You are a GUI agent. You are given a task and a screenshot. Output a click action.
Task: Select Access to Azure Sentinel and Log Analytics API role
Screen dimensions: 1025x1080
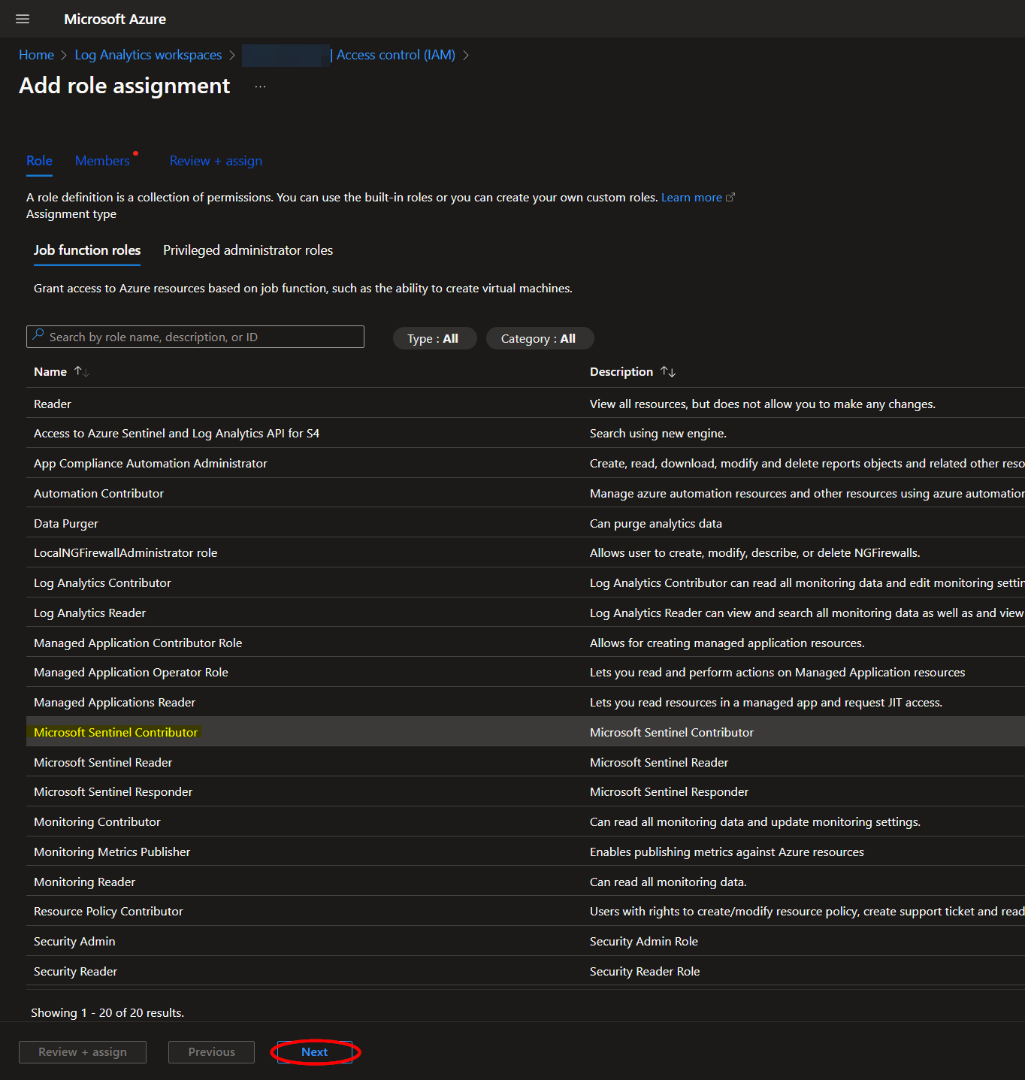tap(525, 433)
